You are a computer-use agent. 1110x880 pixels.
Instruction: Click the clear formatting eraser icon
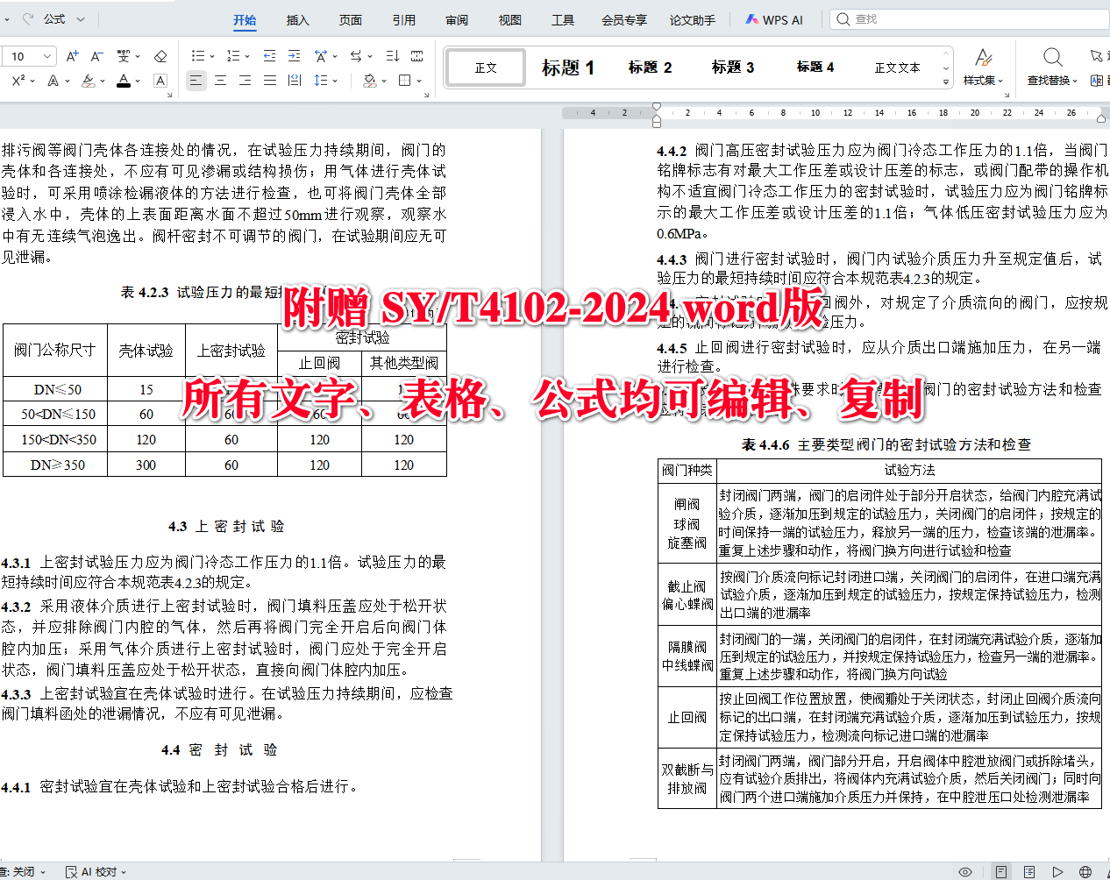[160, 56]
